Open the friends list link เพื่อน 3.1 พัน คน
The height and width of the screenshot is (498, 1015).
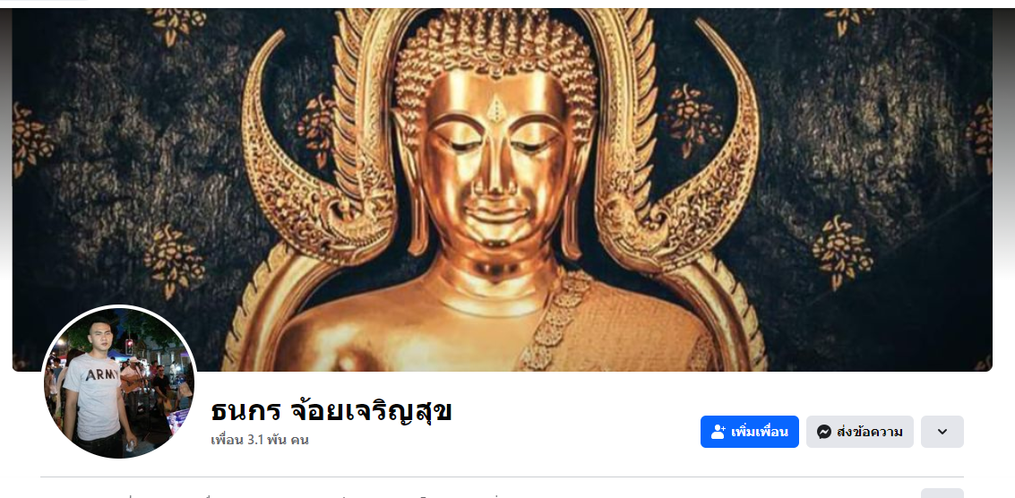point(260,441)
